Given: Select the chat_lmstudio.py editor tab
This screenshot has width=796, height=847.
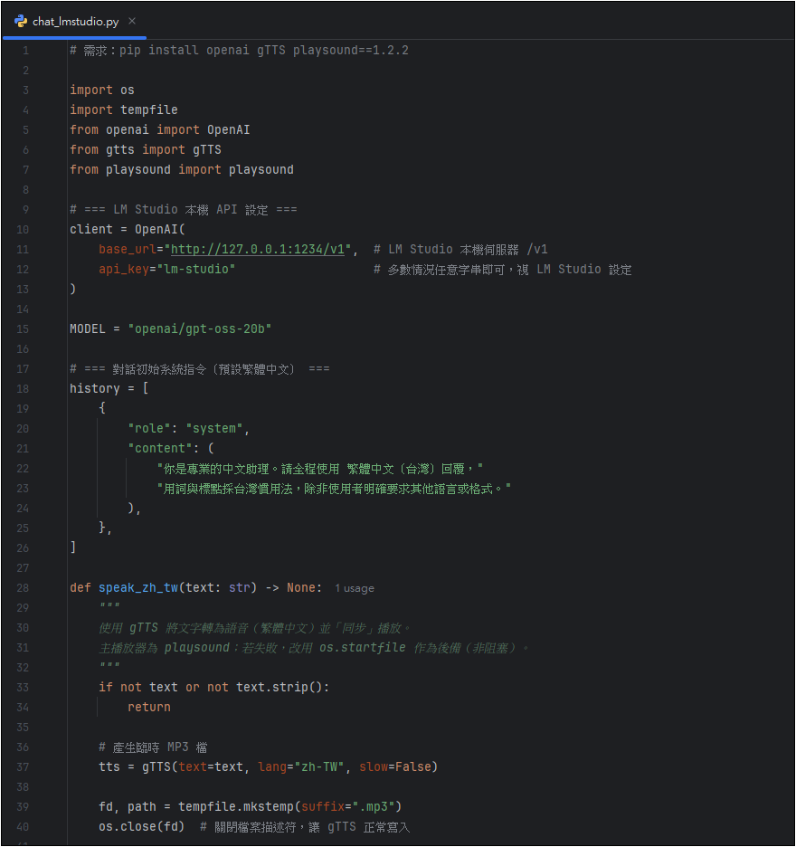Looking at the screenshot, I should click(75, 21).
